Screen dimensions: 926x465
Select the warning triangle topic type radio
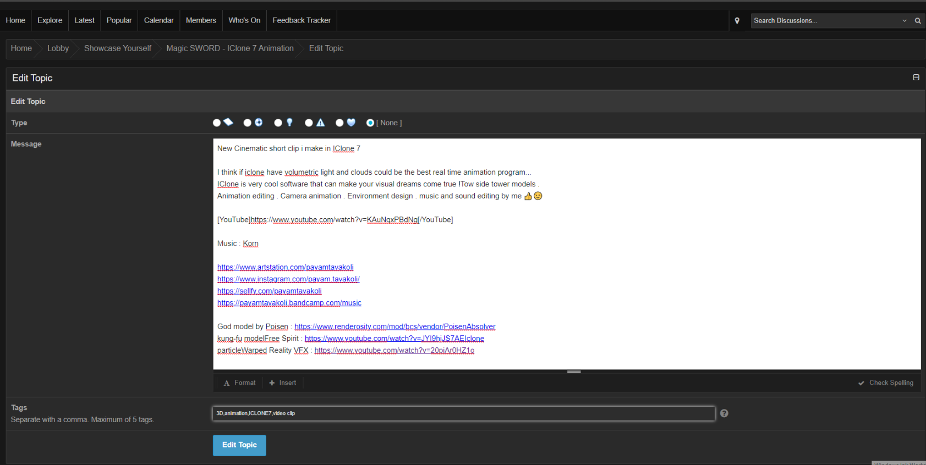[309, 123]
